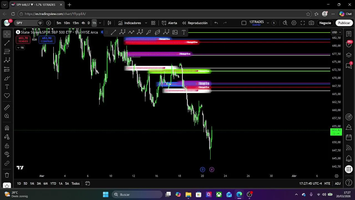The width and height of the screenshot is (355, 200).
Task: Open quick search in top toolbar
Action: (285, 23)
